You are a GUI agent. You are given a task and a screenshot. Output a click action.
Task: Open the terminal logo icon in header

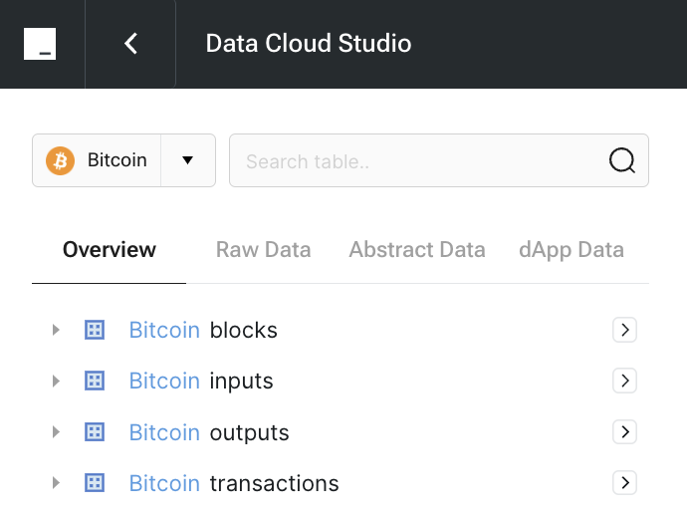click(40, 44)
